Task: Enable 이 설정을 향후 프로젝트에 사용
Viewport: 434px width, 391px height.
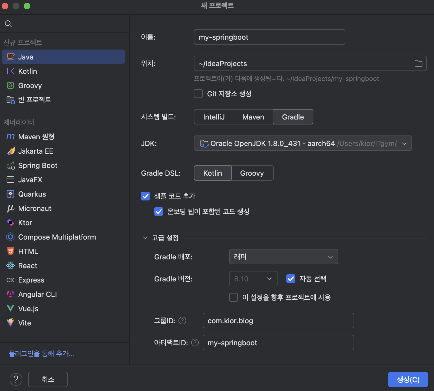Action: tap(234, 297)
